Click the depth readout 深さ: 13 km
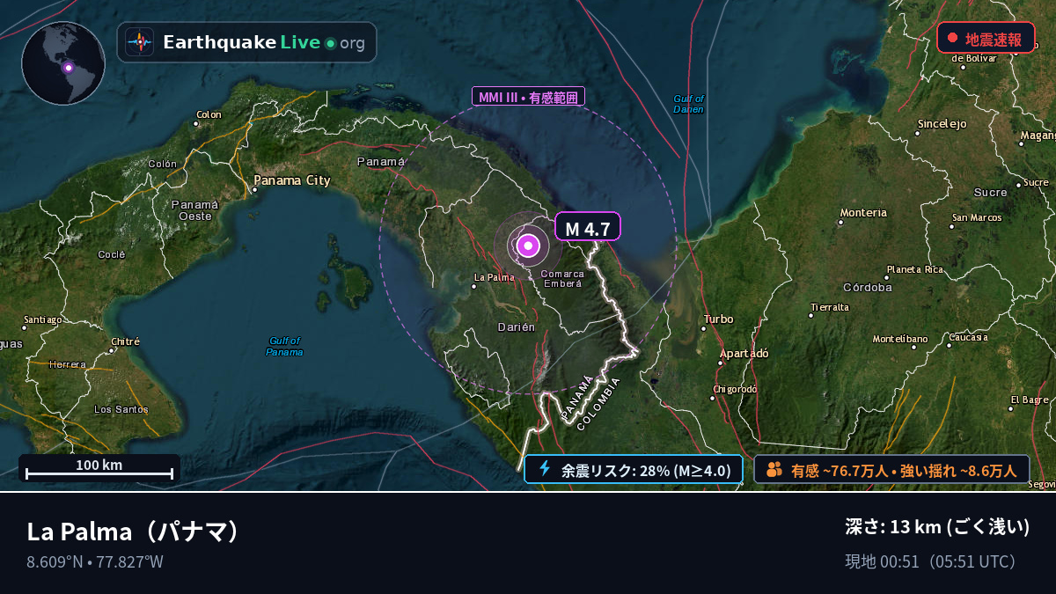This screenshot has height=594, width=1056. 937,527
